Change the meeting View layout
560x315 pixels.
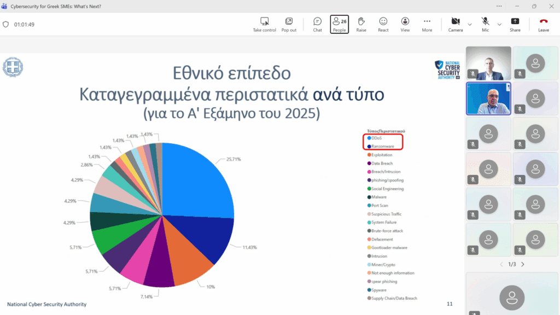[x=405, y=21]
